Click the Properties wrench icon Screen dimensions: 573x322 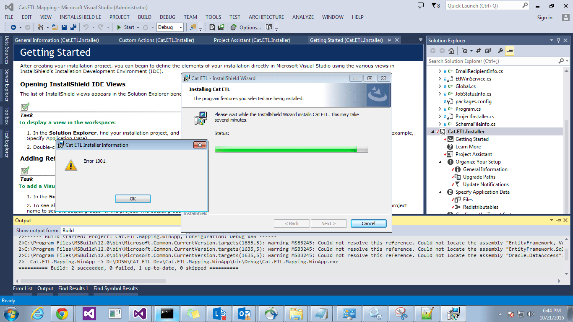click(x=500, y=51)
